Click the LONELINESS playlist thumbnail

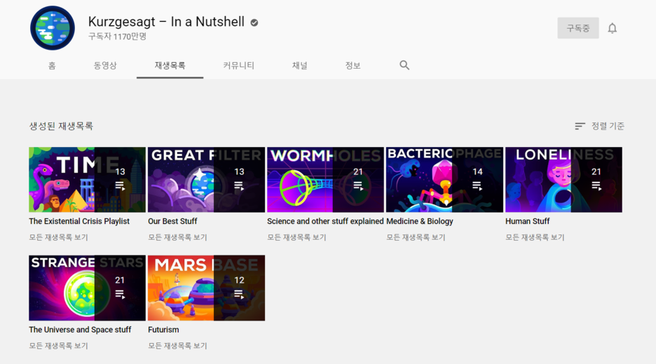[563, 180]
